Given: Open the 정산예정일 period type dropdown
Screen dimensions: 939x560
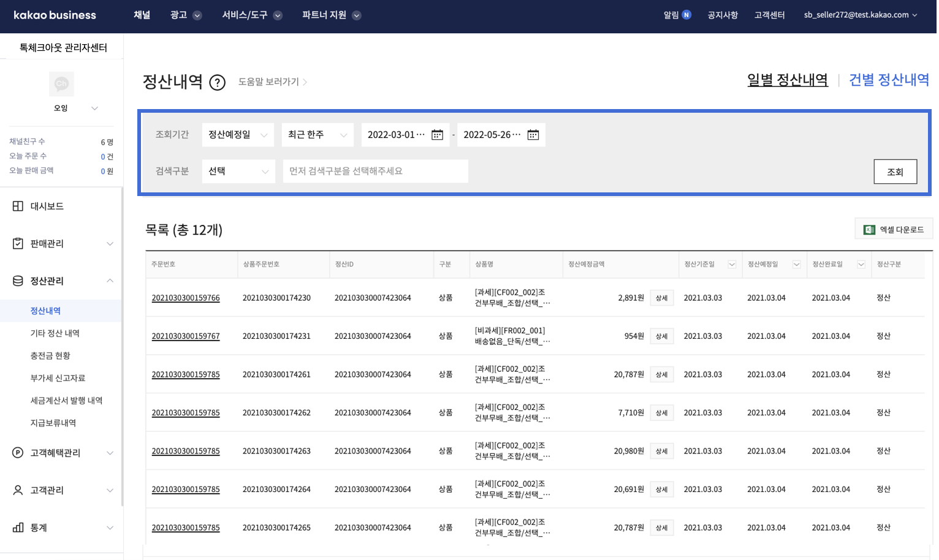Looking at the screenshot, I should coord(238,135).
